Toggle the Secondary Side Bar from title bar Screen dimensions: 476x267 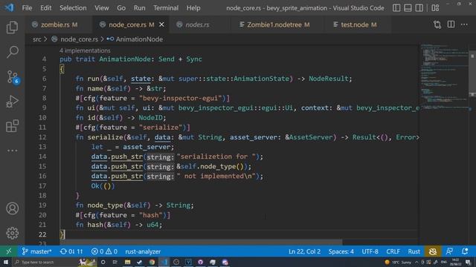[x=419, y=8]
